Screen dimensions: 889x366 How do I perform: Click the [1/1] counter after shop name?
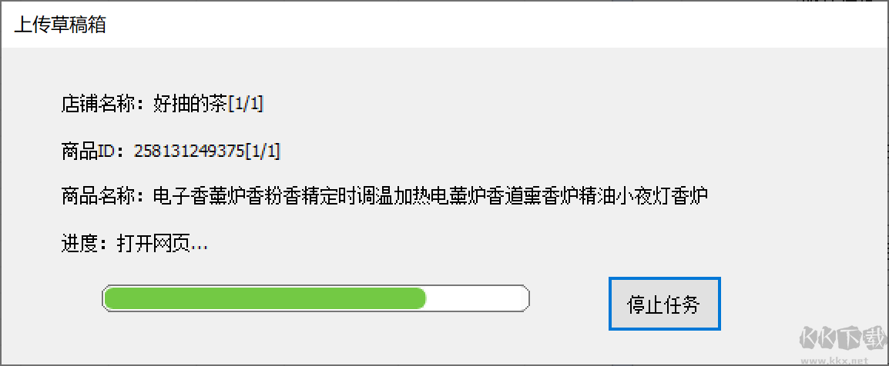[246, 105]
